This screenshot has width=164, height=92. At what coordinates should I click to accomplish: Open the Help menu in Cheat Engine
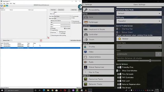tap(14, 3)
